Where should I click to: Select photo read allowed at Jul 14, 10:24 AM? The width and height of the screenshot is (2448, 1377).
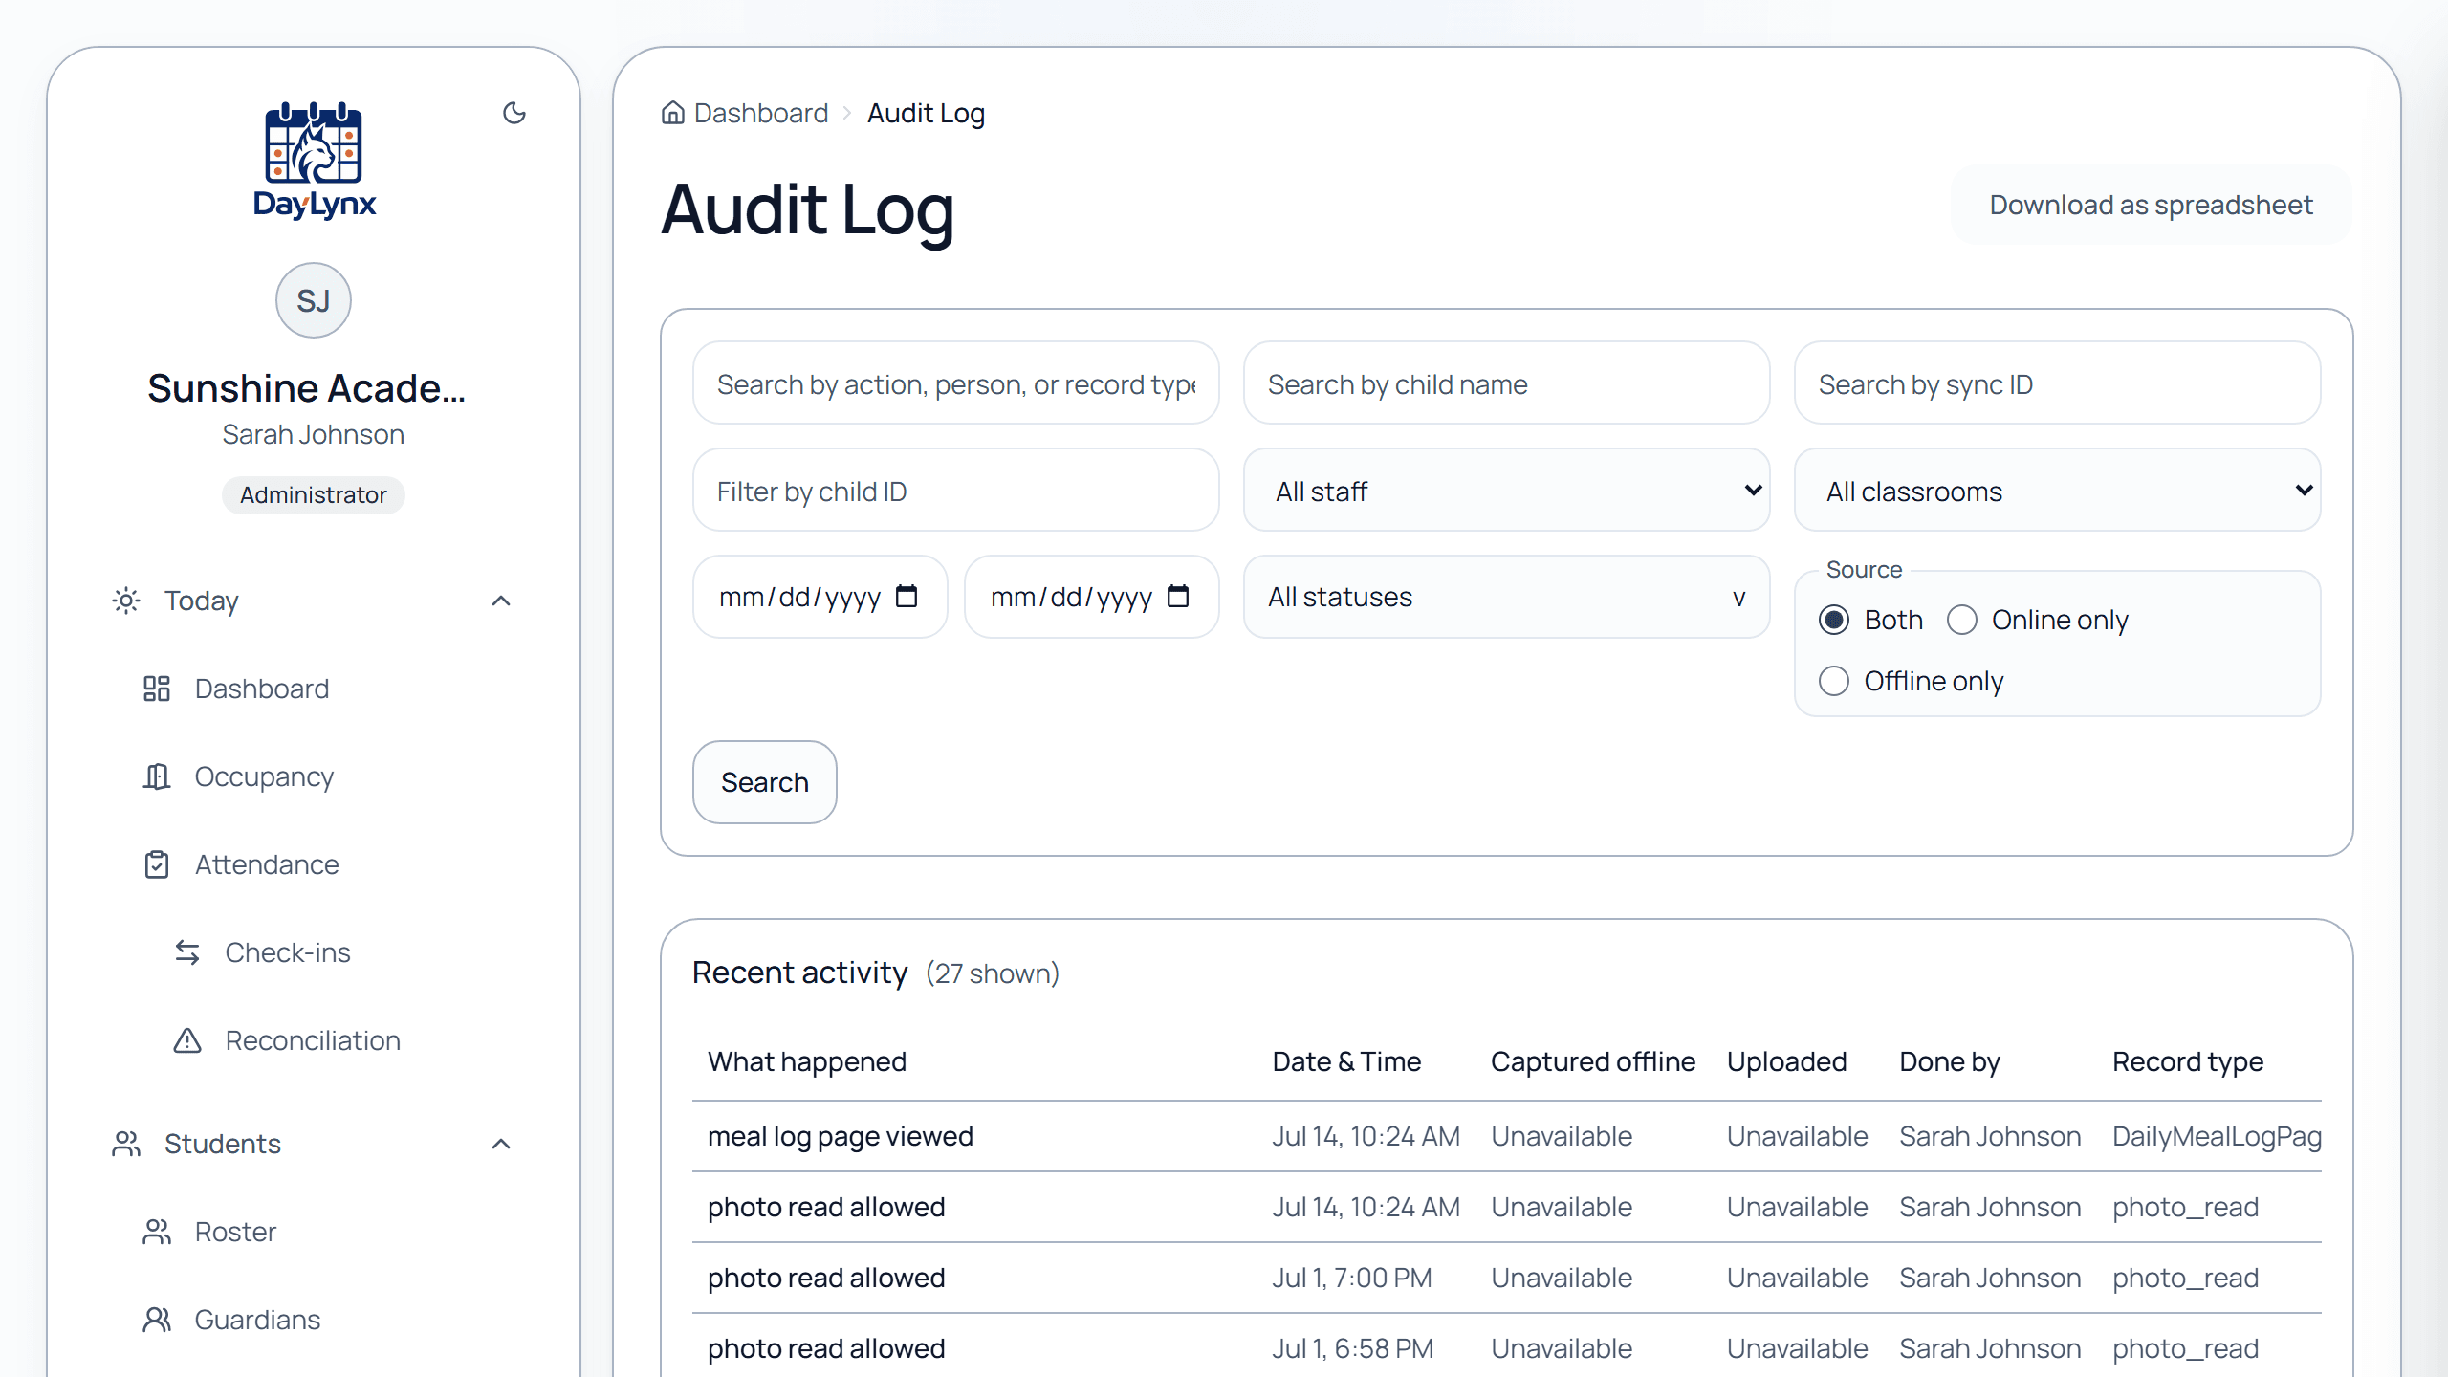[1507, 1207]
